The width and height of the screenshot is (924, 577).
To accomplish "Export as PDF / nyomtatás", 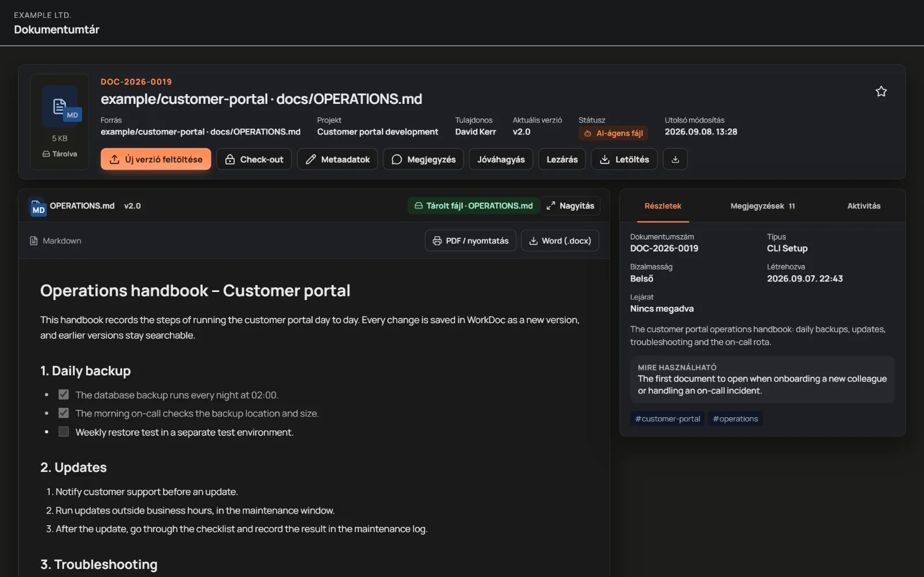I will tap(471, 241).
